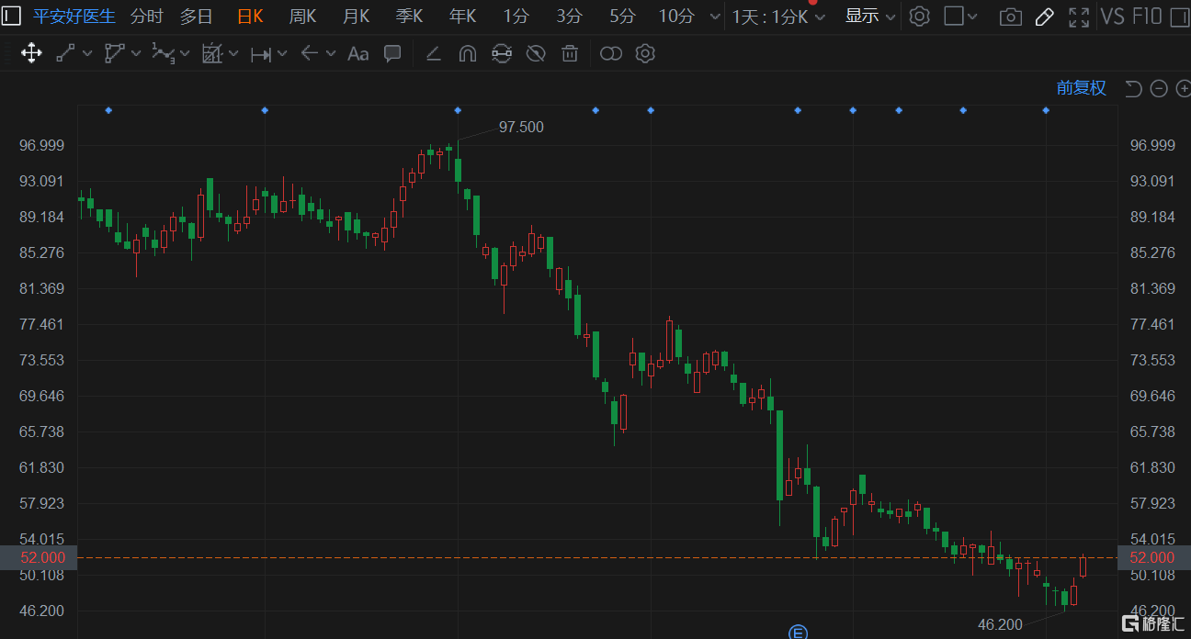The height and width of the screenshot is (639, 1191).
Task: Expand more time periods arrow after 10分
Action: 715,17
